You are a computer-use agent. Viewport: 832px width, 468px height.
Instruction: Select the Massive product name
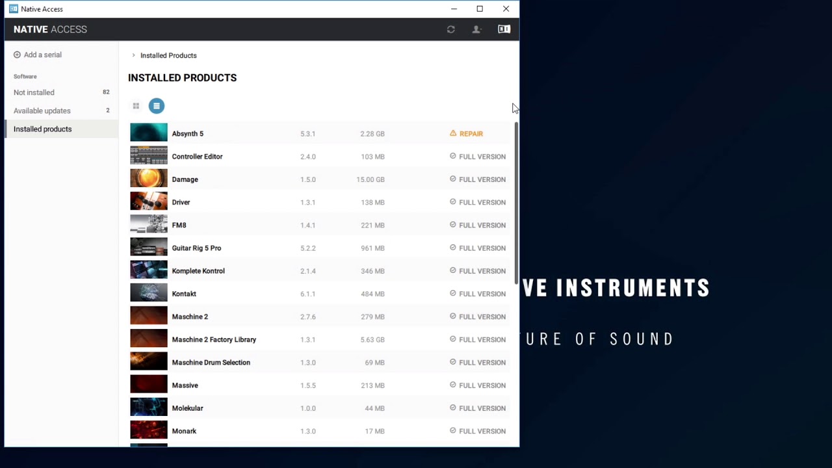[185, 385]
